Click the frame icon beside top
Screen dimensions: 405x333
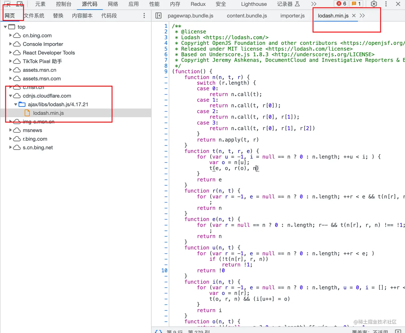(12, 27)
